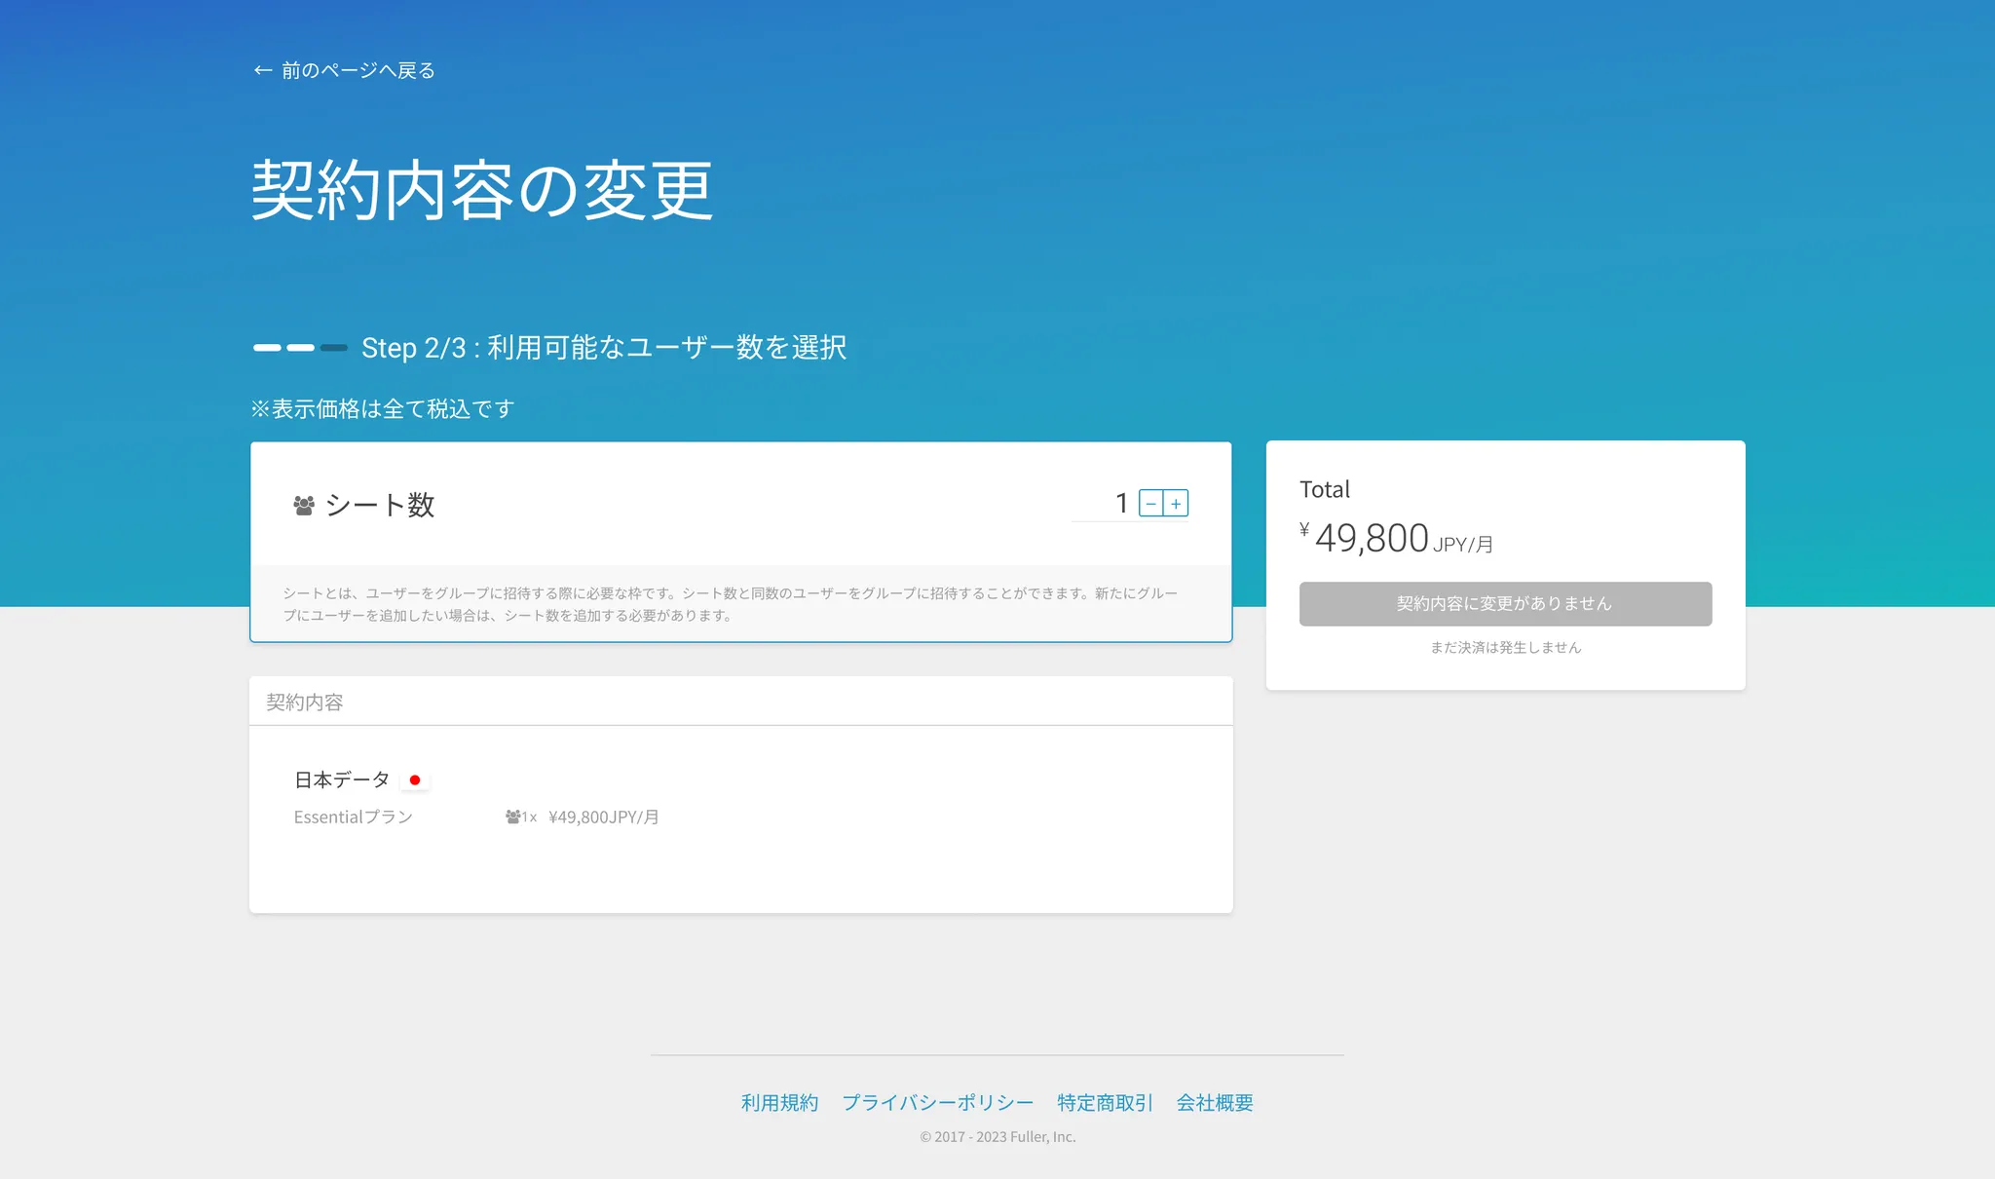
Task: Open 特定商取引 footer link
Action: pyautogui.click(x=1105, y=1102)
